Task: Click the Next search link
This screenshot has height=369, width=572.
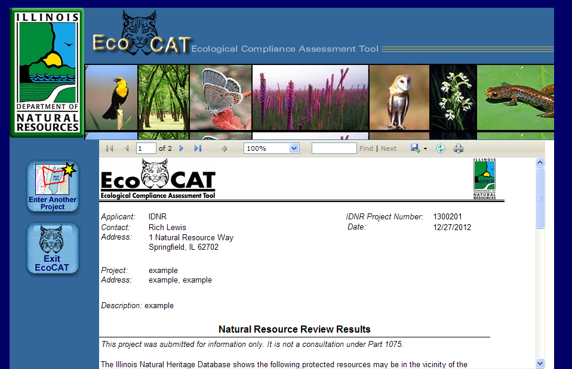Action: coord(389,148)
